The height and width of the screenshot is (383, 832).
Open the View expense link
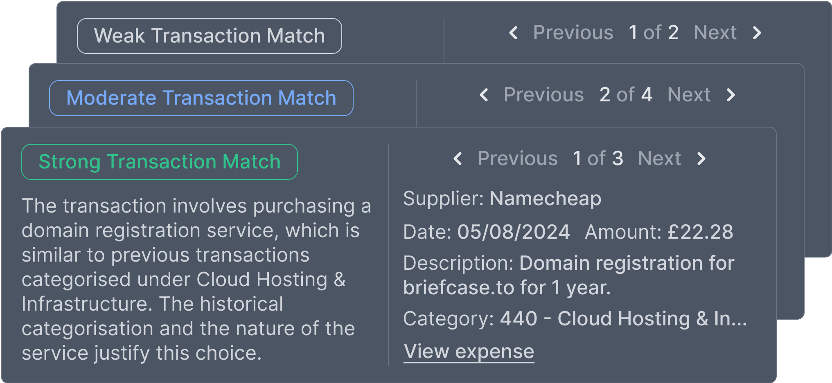[469, 352]
